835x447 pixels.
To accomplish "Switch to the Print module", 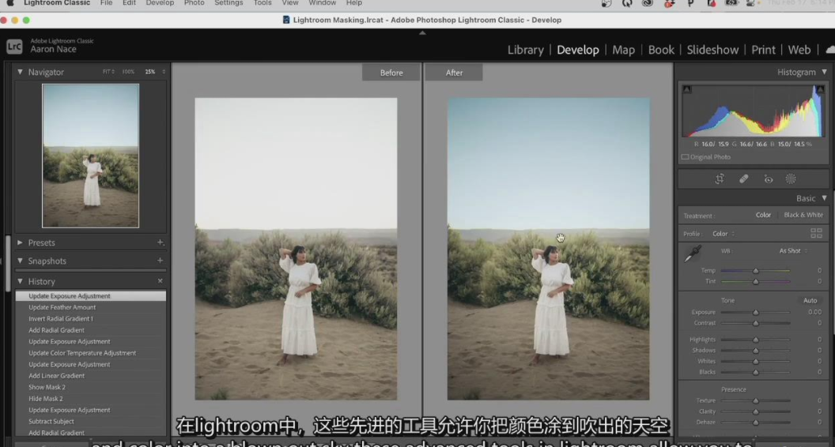I will 763,50.
